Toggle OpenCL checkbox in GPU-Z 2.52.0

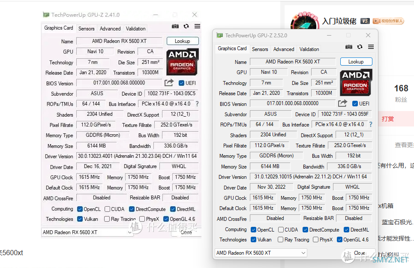point(253,230)
